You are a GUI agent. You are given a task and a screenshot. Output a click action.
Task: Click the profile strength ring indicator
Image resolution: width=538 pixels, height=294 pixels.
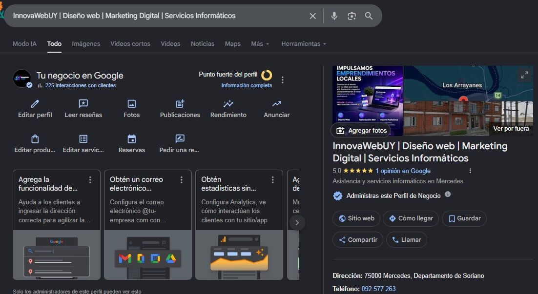267,75
